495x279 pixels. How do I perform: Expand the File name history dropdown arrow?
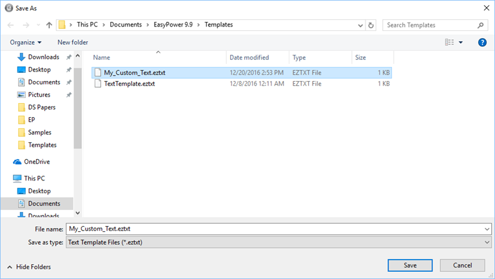tap(486, 229)
